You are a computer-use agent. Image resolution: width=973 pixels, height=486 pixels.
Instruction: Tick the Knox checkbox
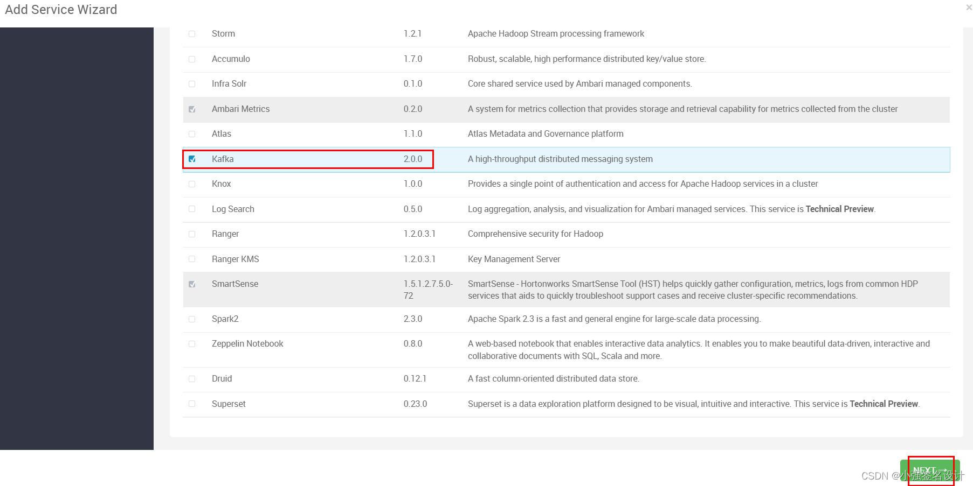point(192,184)
